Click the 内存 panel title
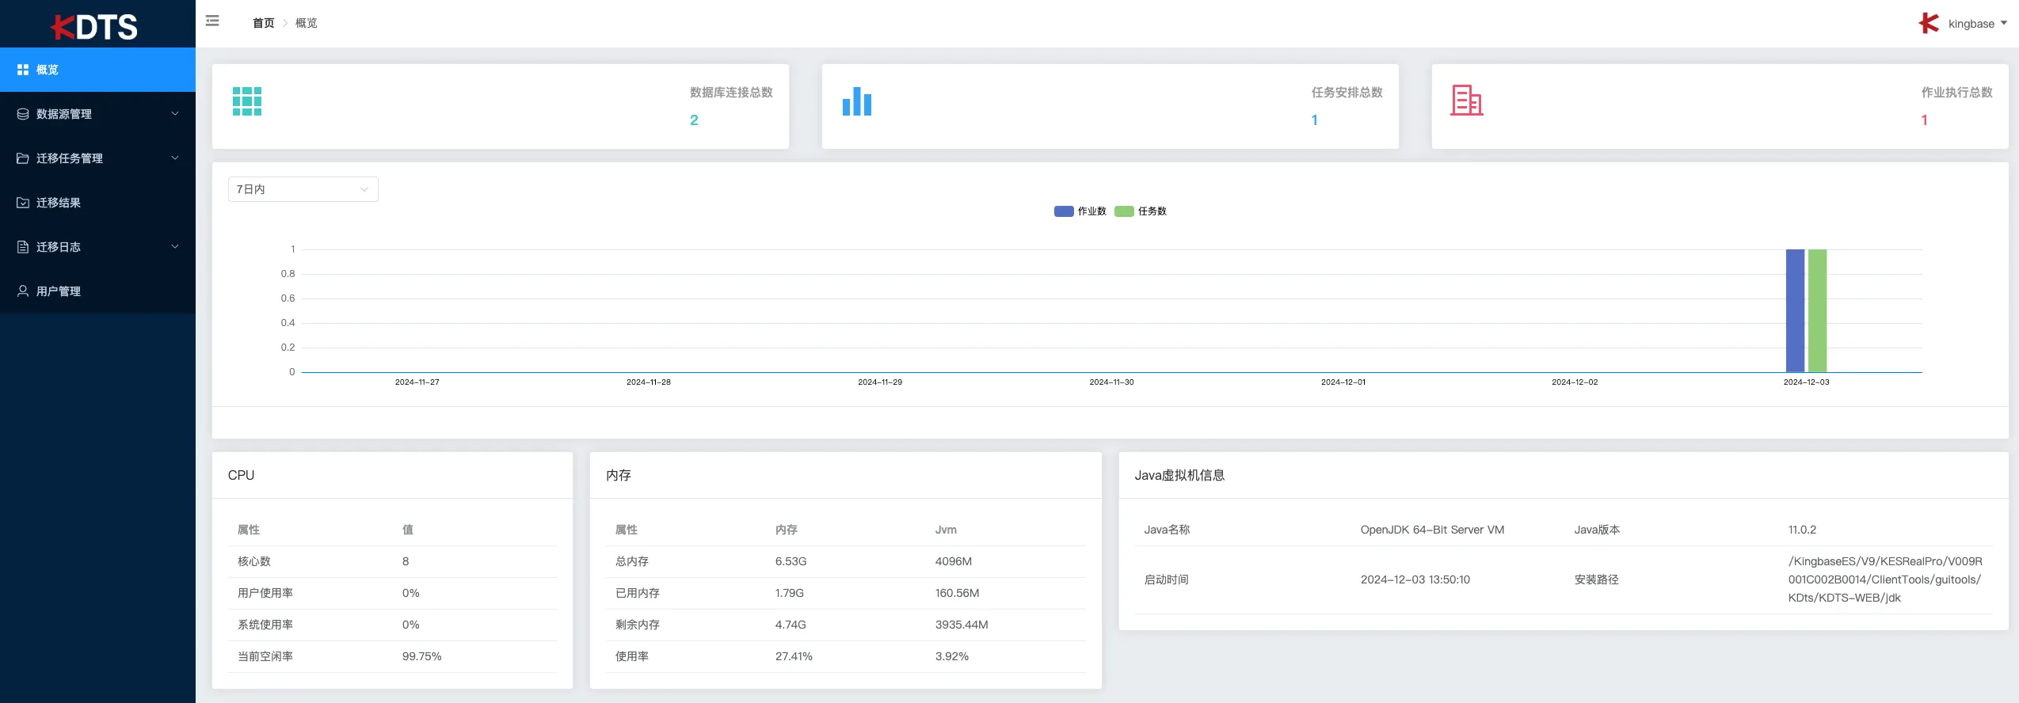2019x703 pixels. tap(619, 475)
